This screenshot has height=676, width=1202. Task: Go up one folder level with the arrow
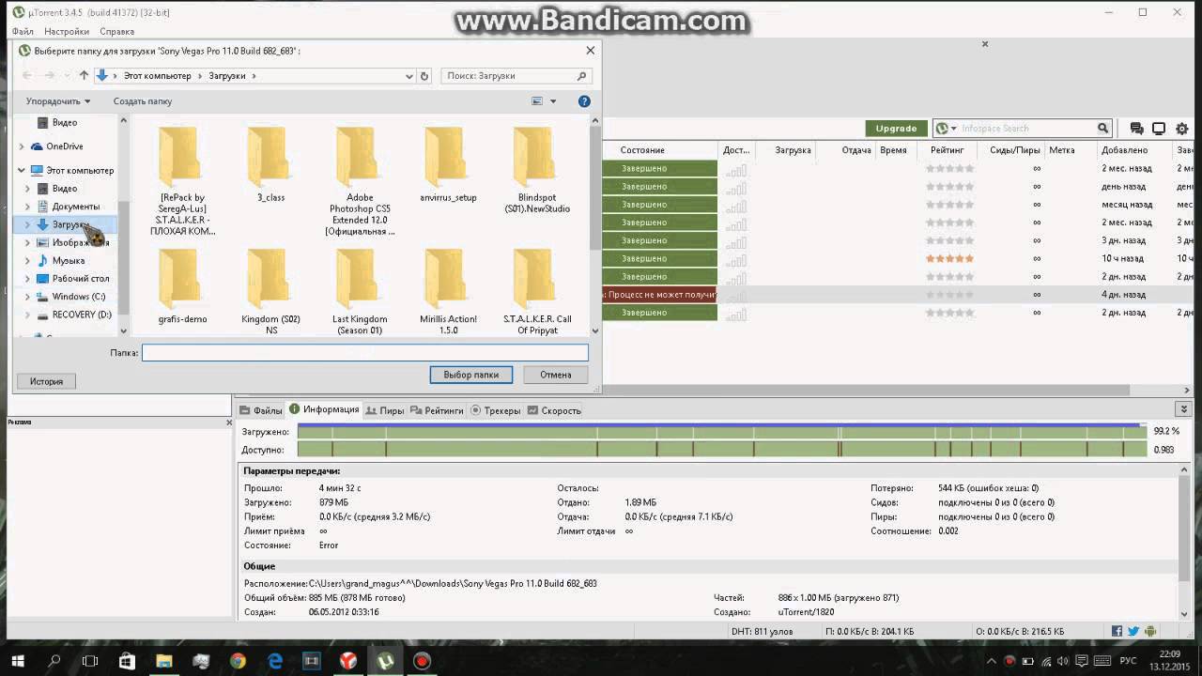pos(84,76)
